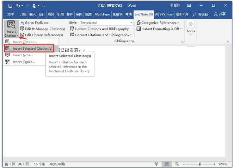
Task: Click the 告诉我 search box
Action: click(200, 14)
